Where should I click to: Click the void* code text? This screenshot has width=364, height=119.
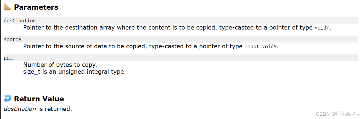click(x=323, y=28)
